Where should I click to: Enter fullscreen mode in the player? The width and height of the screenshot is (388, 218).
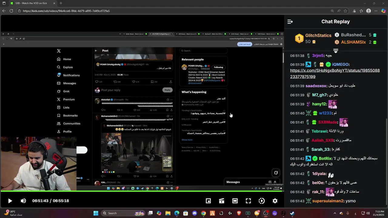coord(248,201)
